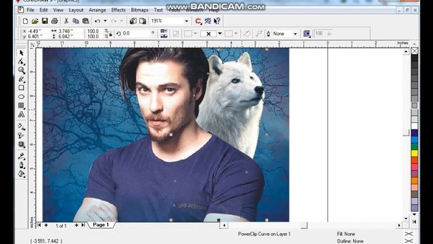Open the Edit menu
This screenshot has width=433, height=244.
tap(43, 10)
